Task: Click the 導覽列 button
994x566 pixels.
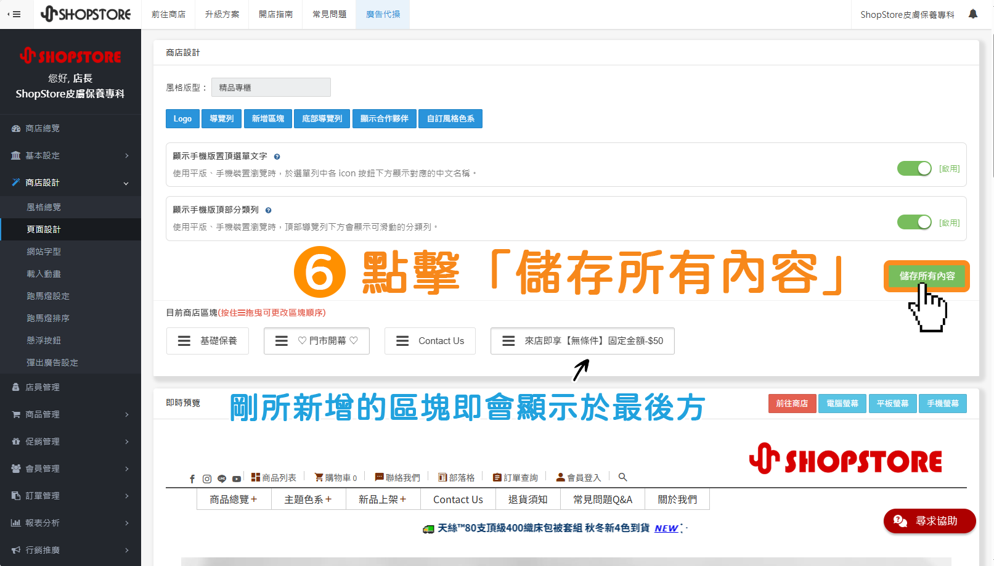Action: coord(221,118)
